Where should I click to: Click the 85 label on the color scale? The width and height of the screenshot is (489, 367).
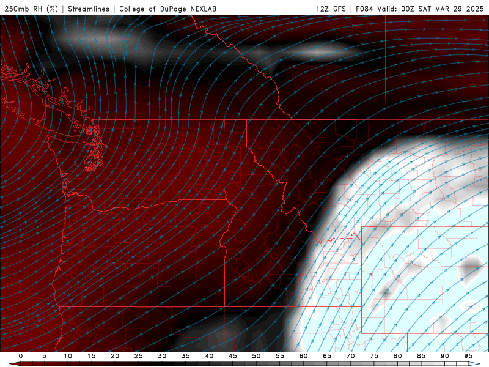[421, 356]
